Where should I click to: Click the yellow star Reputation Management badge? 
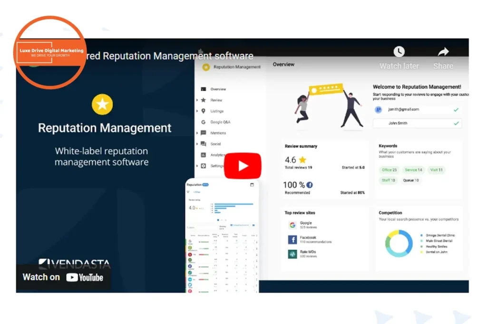102,105
